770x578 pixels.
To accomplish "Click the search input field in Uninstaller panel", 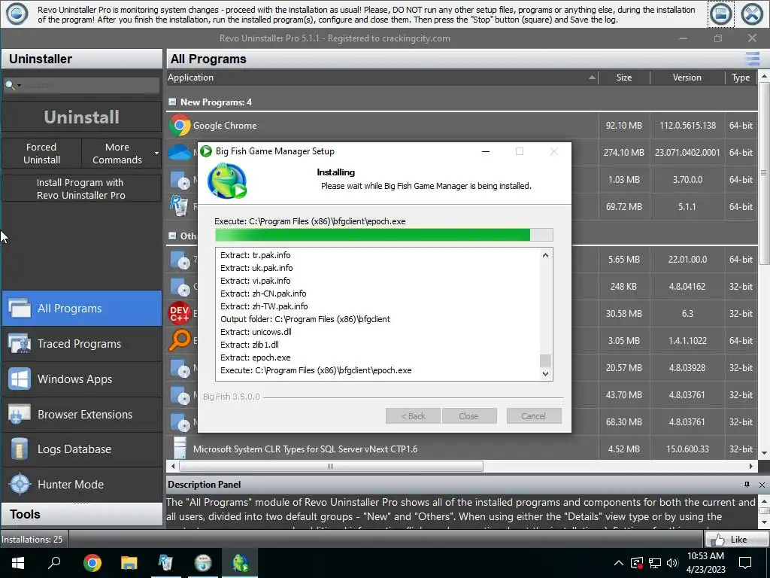I will point(91,86).
